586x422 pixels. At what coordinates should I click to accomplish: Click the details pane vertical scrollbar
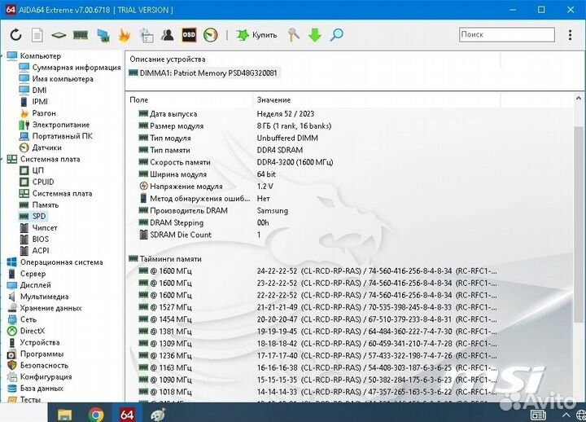point(579,244)
